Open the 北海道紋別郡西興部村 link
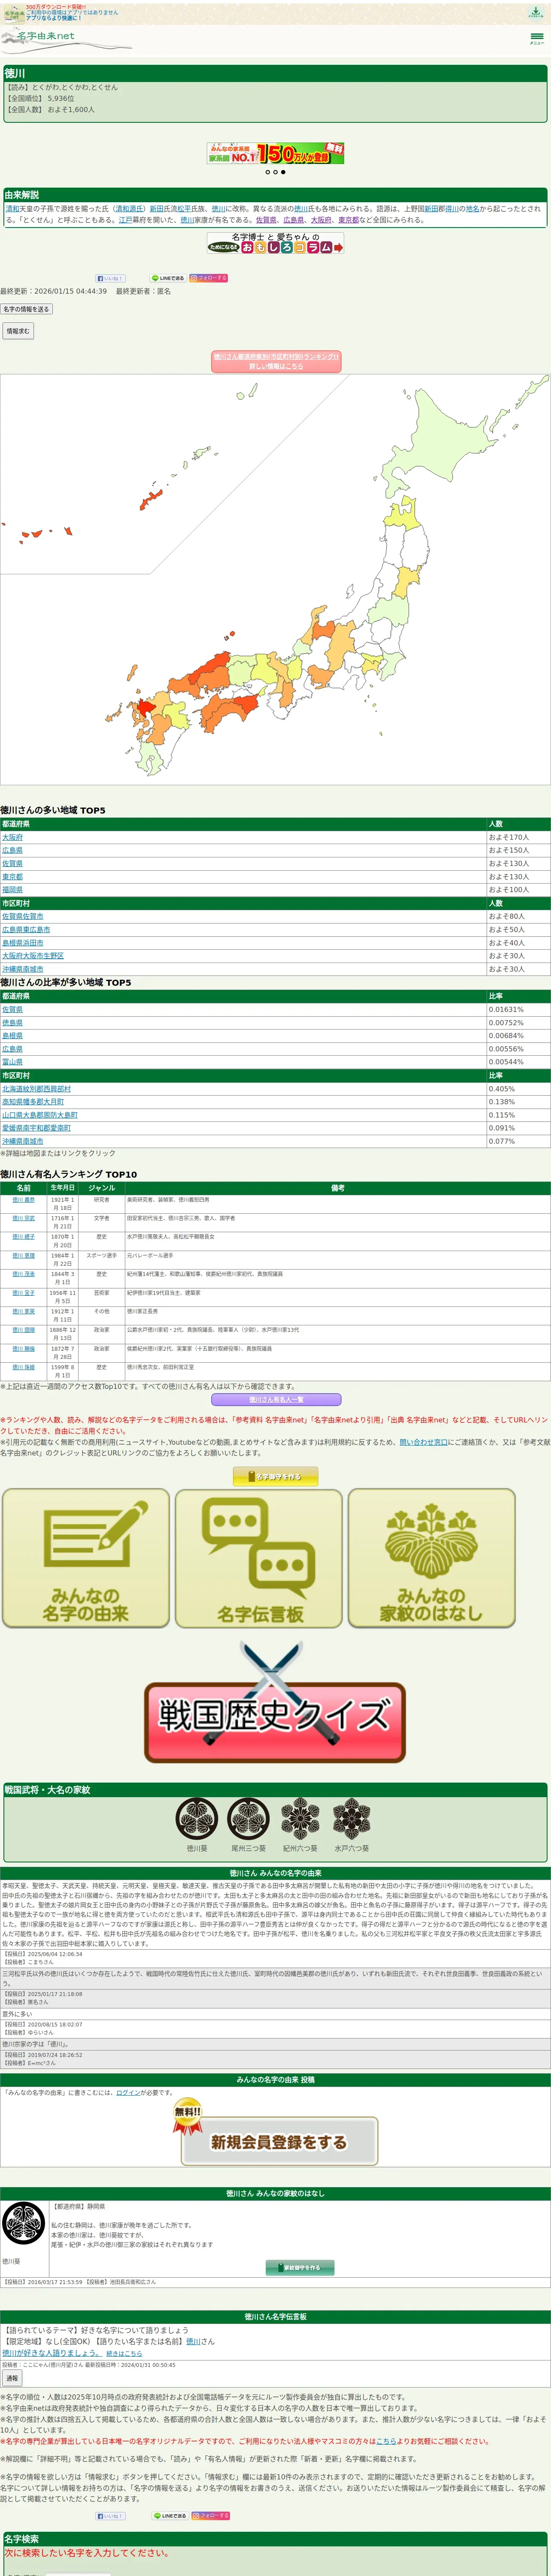Viewport: 551px width, 2576px height. coord(36,1088)
